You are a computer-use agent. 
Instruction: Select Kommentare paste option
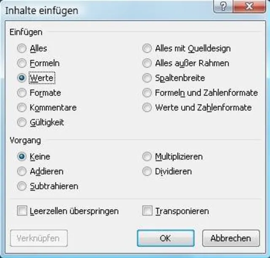tap(22, 108)
